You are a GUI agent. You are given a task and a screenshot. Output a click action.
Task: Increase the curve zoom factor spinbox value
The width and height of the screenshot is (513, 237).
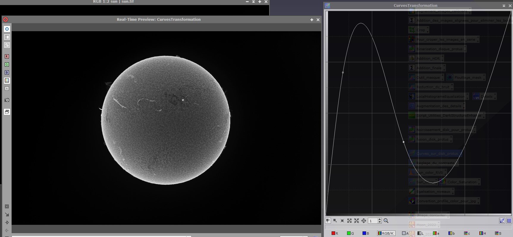click(379, 219)
